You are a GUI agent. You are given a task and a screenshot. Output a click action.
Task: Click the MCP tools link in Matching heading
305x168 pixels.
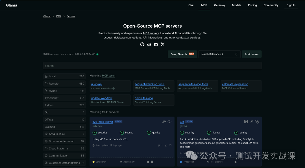pos(108,76)
